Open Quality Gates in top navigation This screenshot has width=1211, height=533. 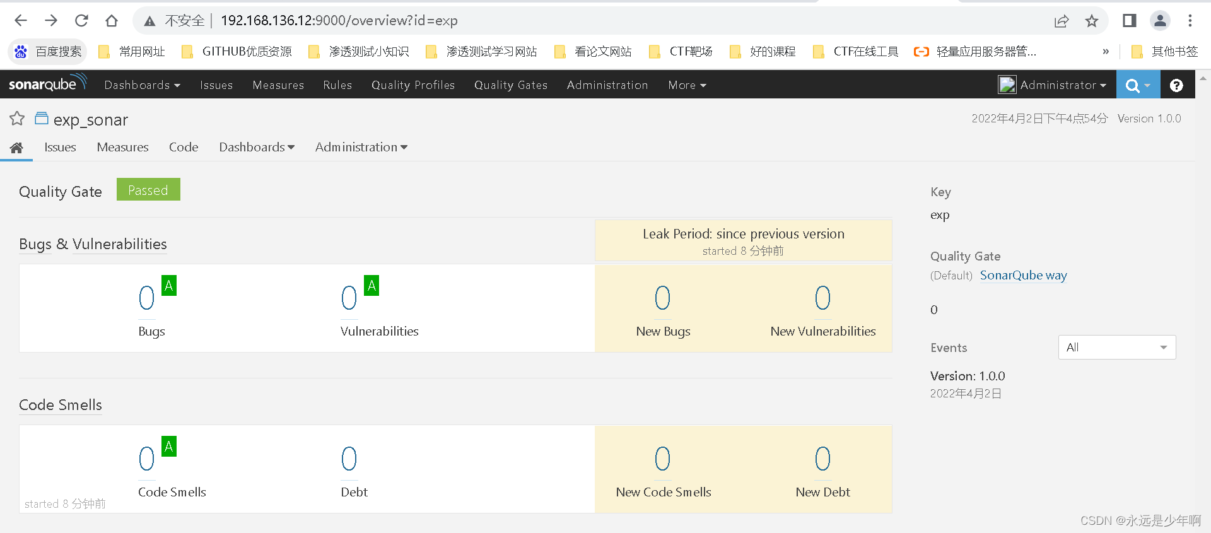tap(511, 85)
